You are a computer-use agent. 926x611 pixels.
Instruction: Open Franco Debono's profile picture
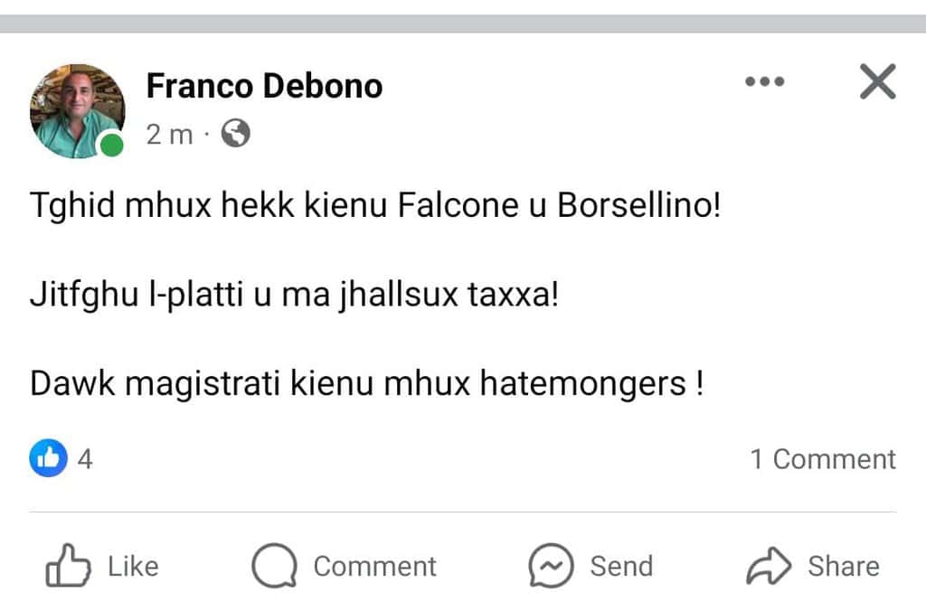[77, 110]
